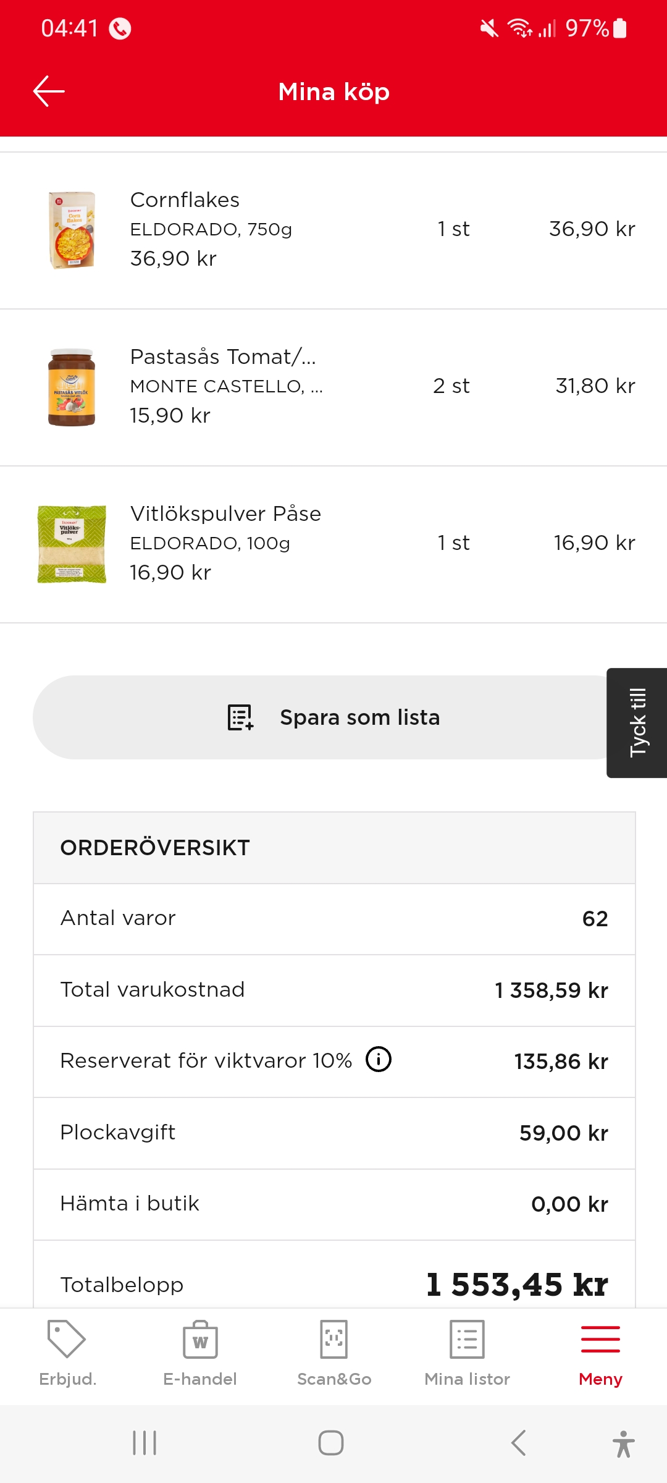Open the Tyck till feedback tab
Image resolution: width=667 pixels, height=1483 pixels.
(637, 722)
